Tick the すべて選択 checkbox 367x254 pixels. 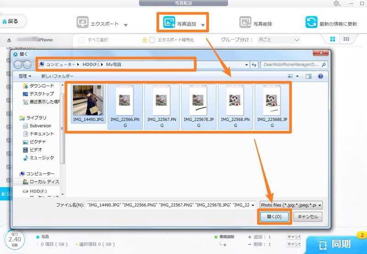point(82,40)
